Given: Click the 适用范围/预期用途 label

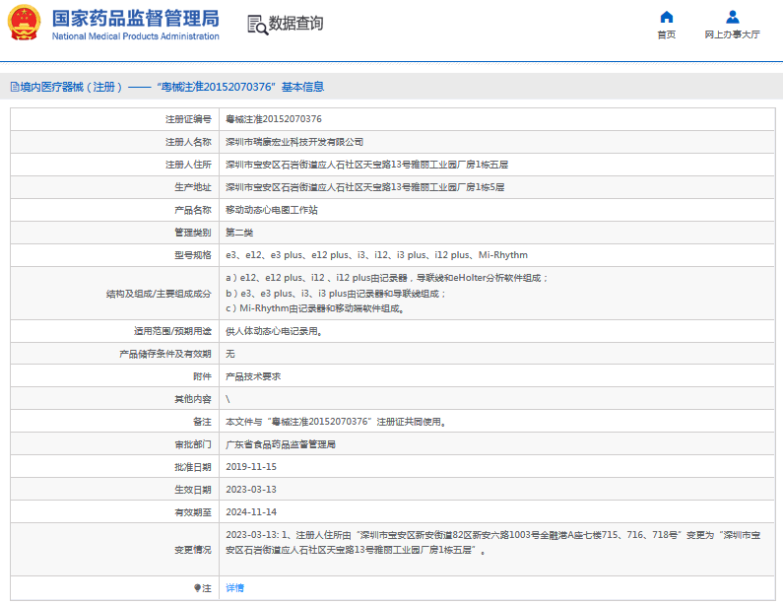Looking at the screenshot, I should [172, 331].
